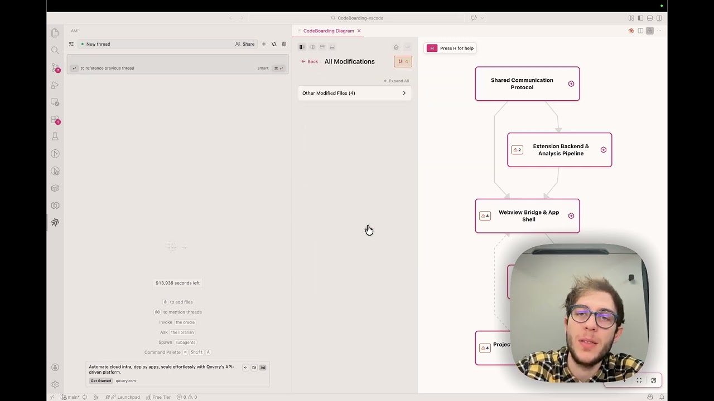Screen dimensions: 714x401
Task: Expand Shared Communication Protocol node hexagon icon
Action: [x=571, y=84]
